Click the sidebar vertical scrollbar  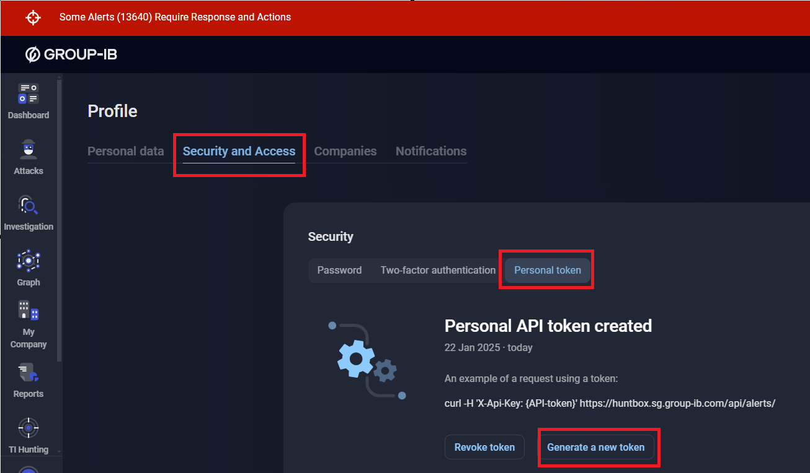(60, 217)
